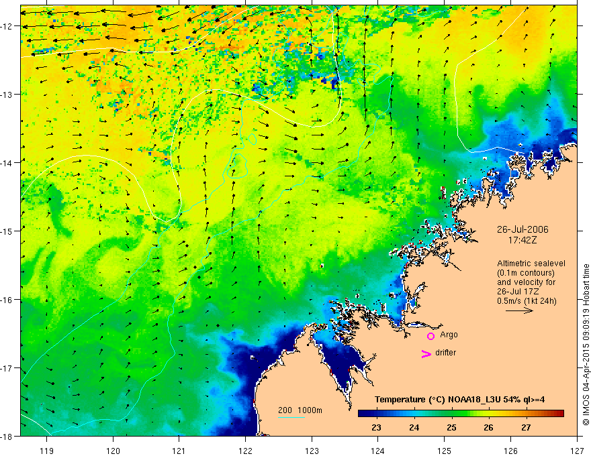Image resolution: width=591 pixels, height=456 pixels.
Task: Click the 'Argo' legend label
Action: (x=449, y=335)
